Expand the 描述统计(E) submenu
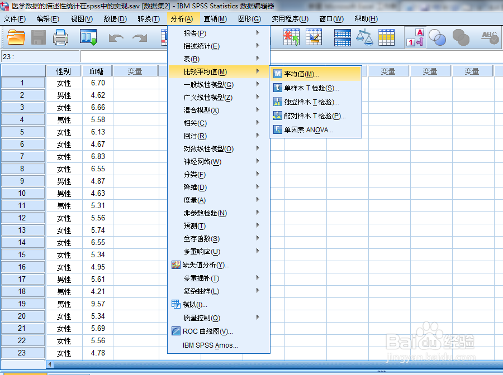Image resolution: width=503 pixels, height=375 pixels. click(x=219, y=46)
